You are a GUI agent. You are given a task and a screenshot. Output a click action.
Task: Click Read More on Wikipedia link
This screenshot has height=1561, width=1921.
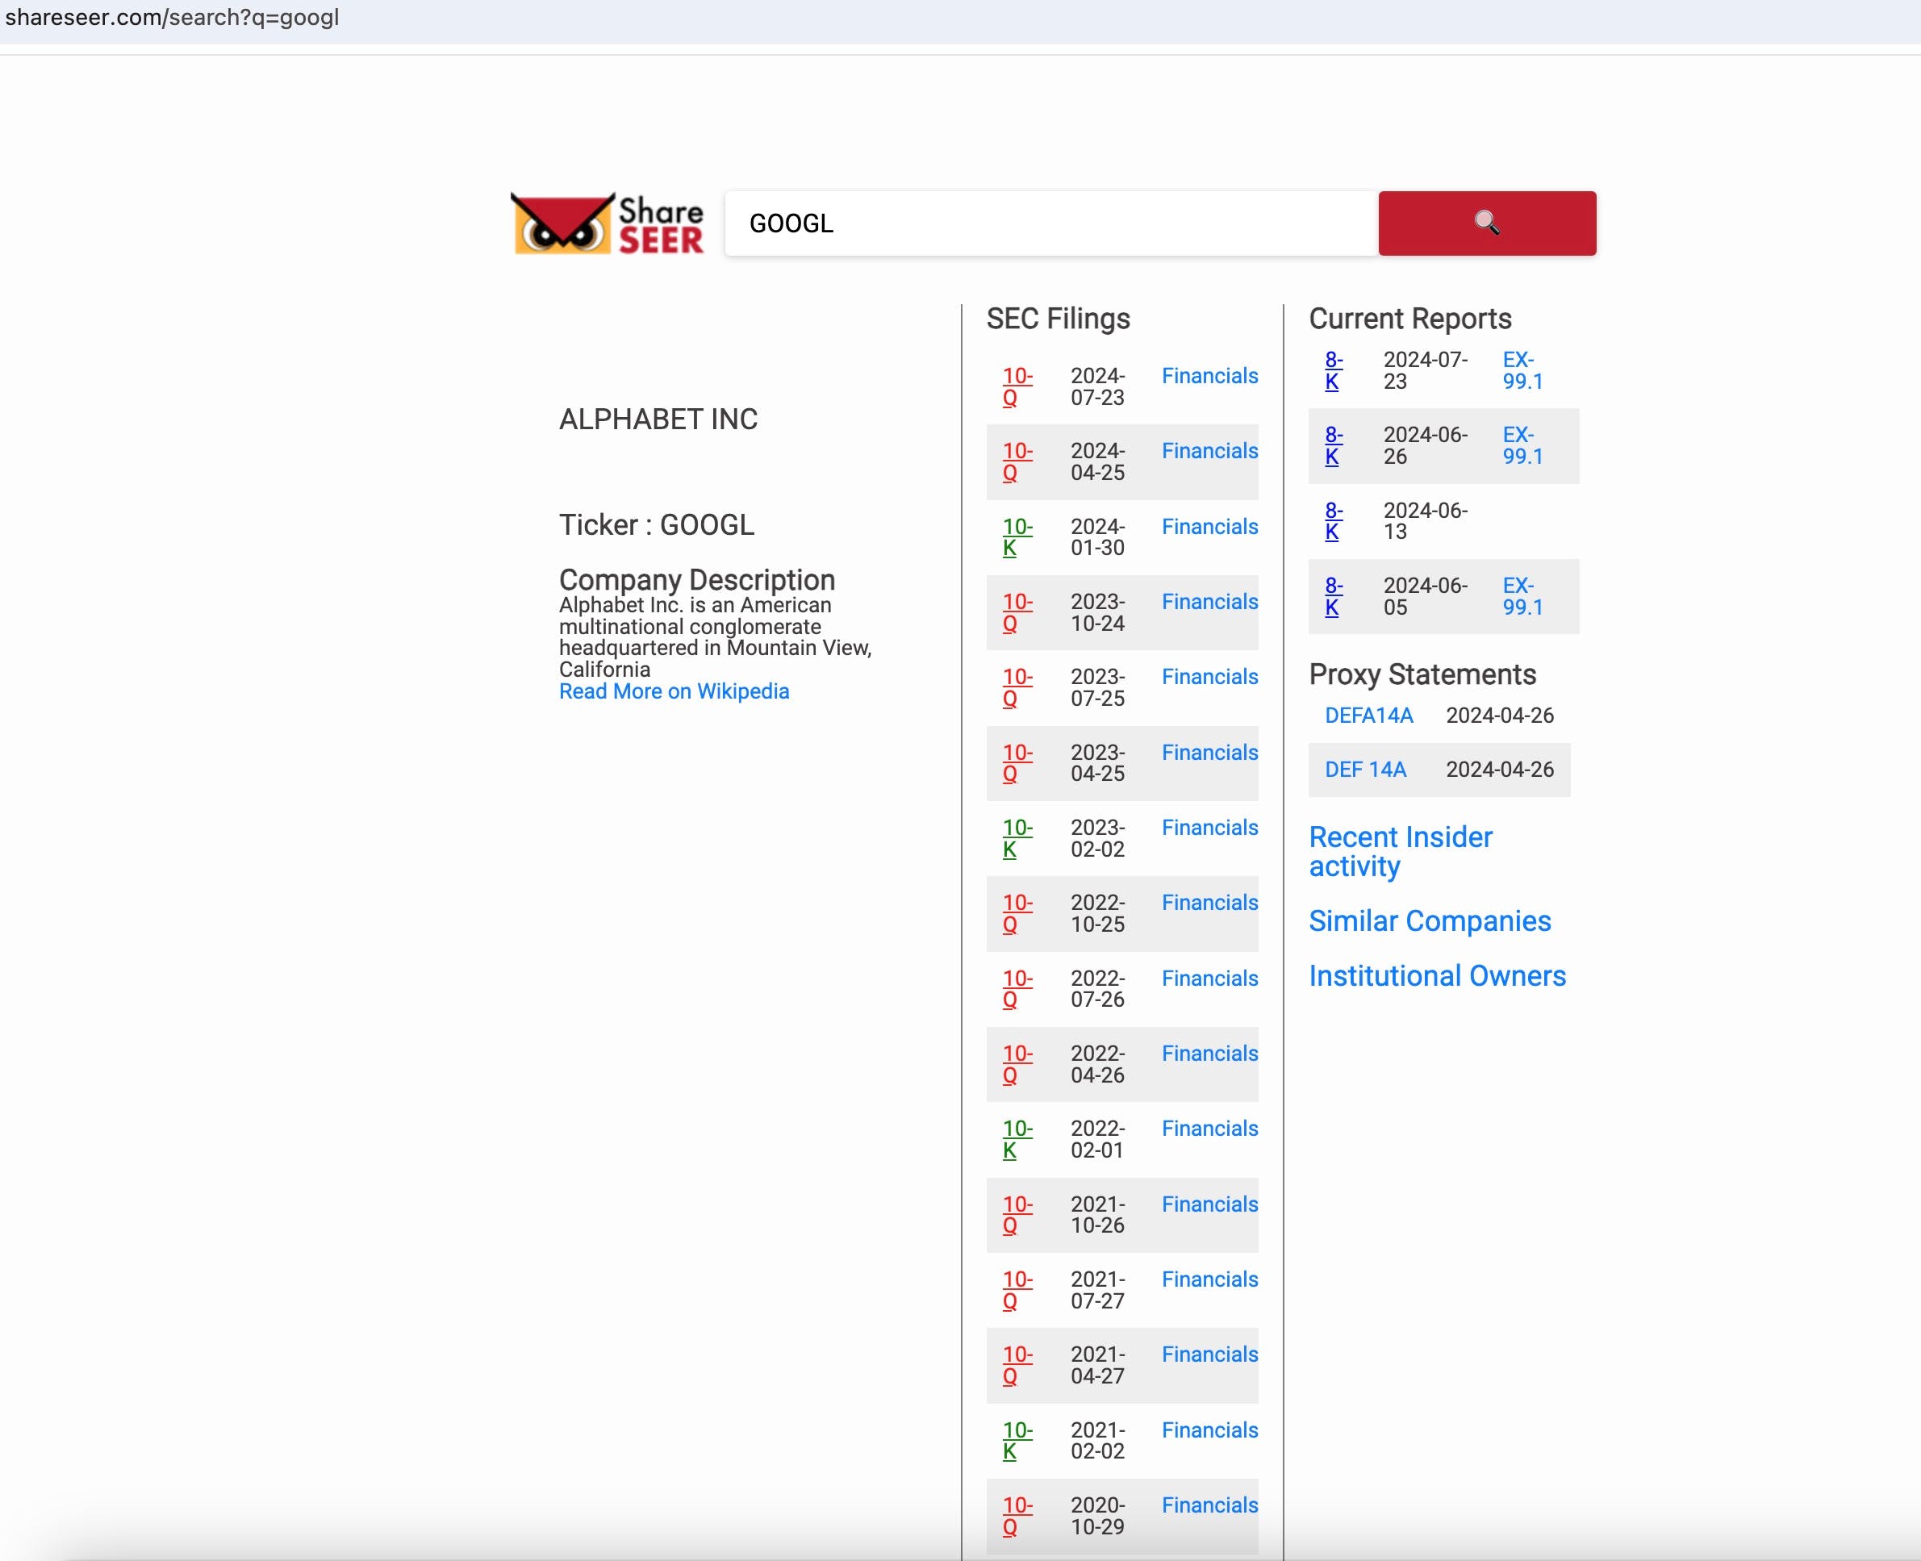pos(672,691)
